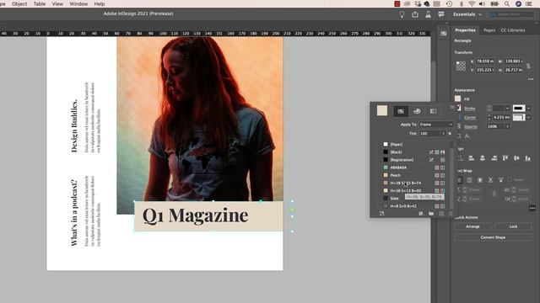Select the Peach swatch
Screen dimensions: 540x303
413,175
